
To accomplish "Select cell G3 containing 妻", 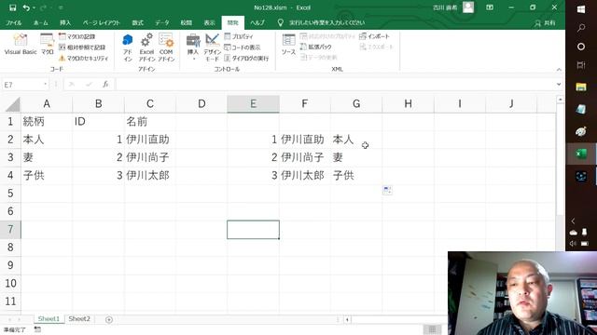I will 356,157.
